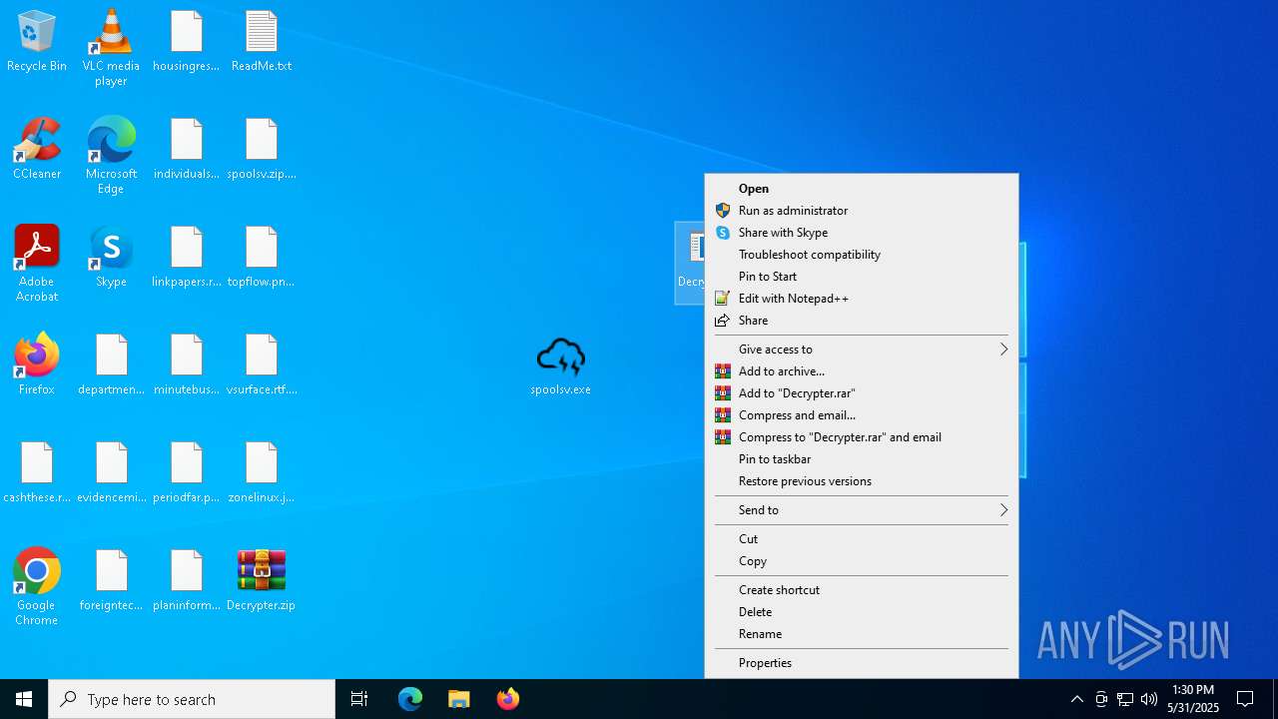Select the spoolsv.exe desktop file
The width and height of the screenshot is (1278, 719).
[x=561, y=365]
